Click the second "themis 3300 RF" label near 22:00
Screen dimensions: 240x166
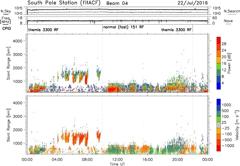click(176, 30)
